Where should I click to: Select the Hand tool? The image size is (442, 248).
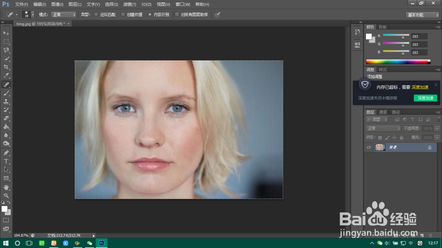(x=6, y=187)
